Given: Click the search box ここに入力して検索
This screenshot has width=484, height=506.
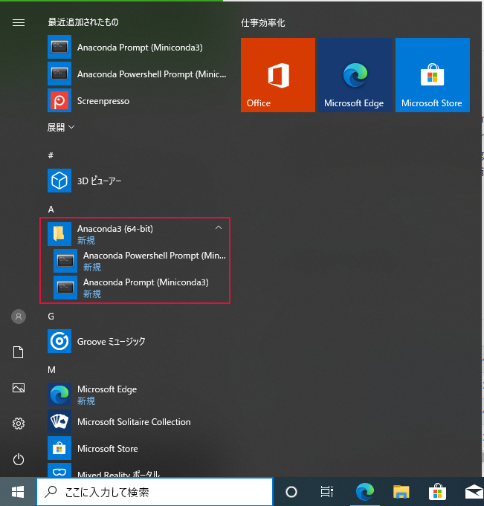Looking at the screenshot, I should (155, 492).
